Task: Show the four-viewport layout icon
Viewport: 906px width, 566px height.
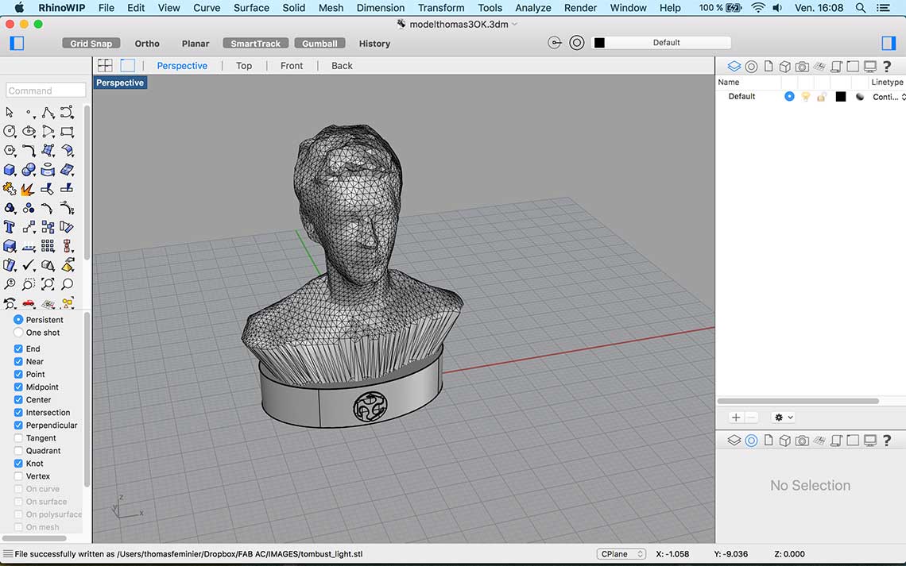Action: point(105,65)
